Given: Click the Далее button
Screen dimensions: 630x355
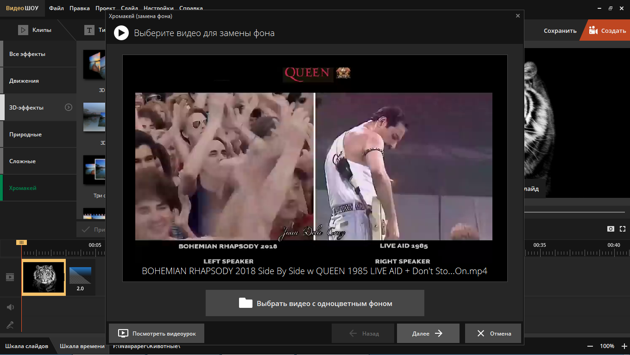Looking at the screenshot, I should click(x=428, y=333).
